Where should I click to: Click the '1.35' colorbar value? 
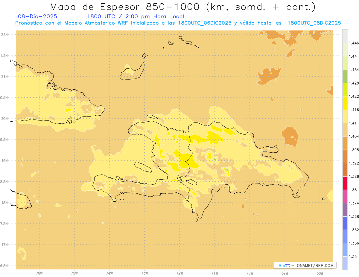[x=353, y=256]
